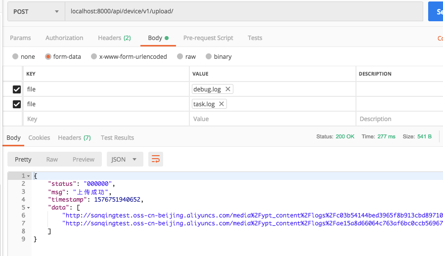The image size is (443, 256).
Task: Uncheck the first file row checkbox
Action: (17, 89)
